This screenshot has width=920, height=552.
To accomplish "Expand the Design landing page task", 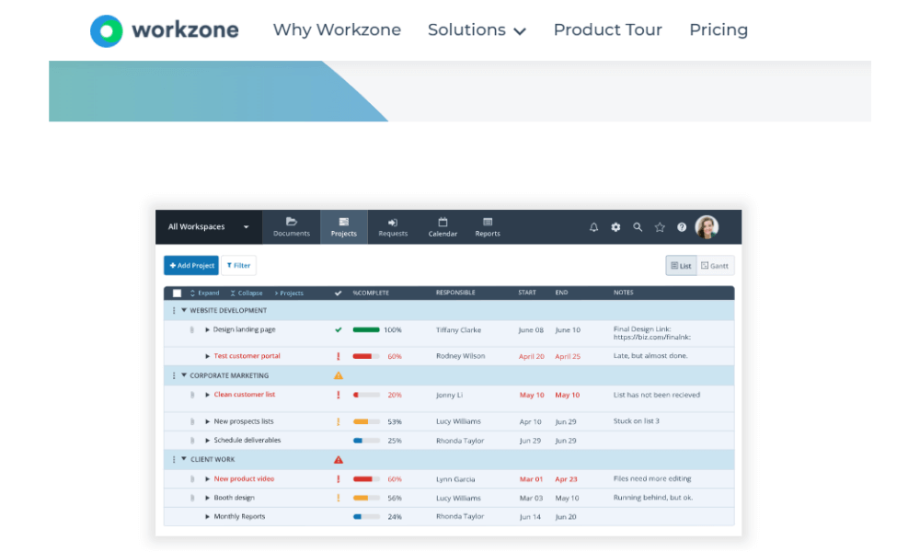I will (x=207, y=329).
